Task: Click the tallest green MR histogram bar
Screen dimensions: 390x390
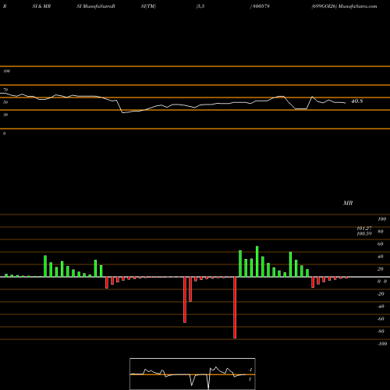Action: click(x=257, y=261)
